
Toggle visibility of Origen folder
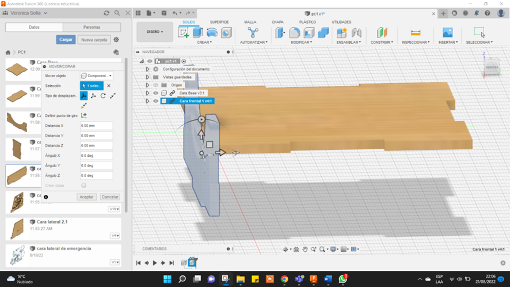[x=155, y=85]
